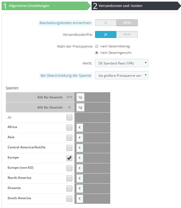Tick the North America zone checkbox
Viewport: 181px width, 208px height.
pos(69,178)
